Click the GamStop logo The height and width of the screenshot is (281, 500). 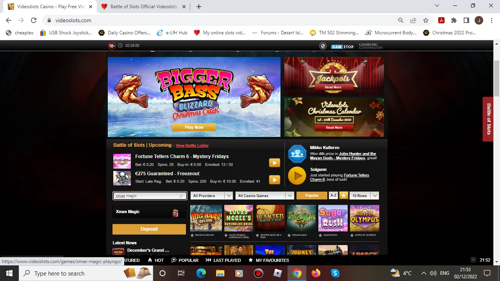(x=342, y=46)
